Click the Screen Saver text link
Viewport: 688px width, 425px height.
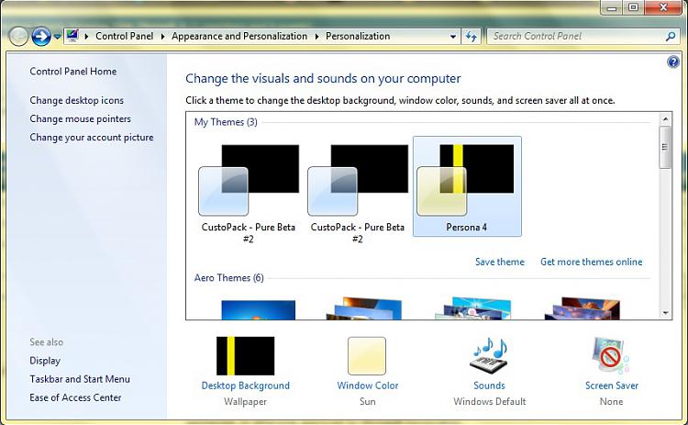[x=612, y=386]
